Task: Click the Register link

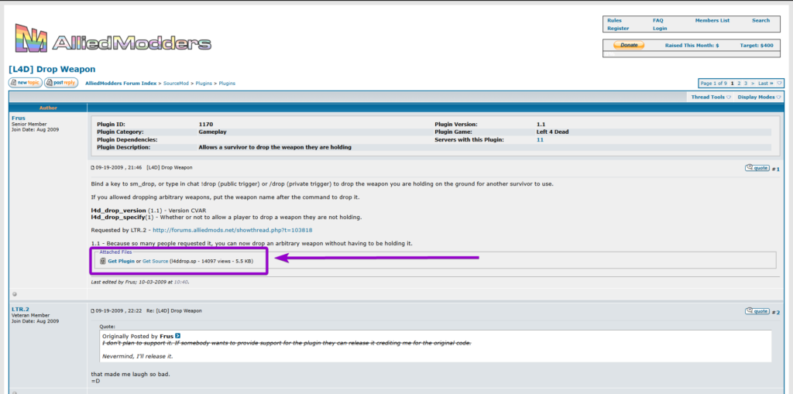Action: pos(618,29)
